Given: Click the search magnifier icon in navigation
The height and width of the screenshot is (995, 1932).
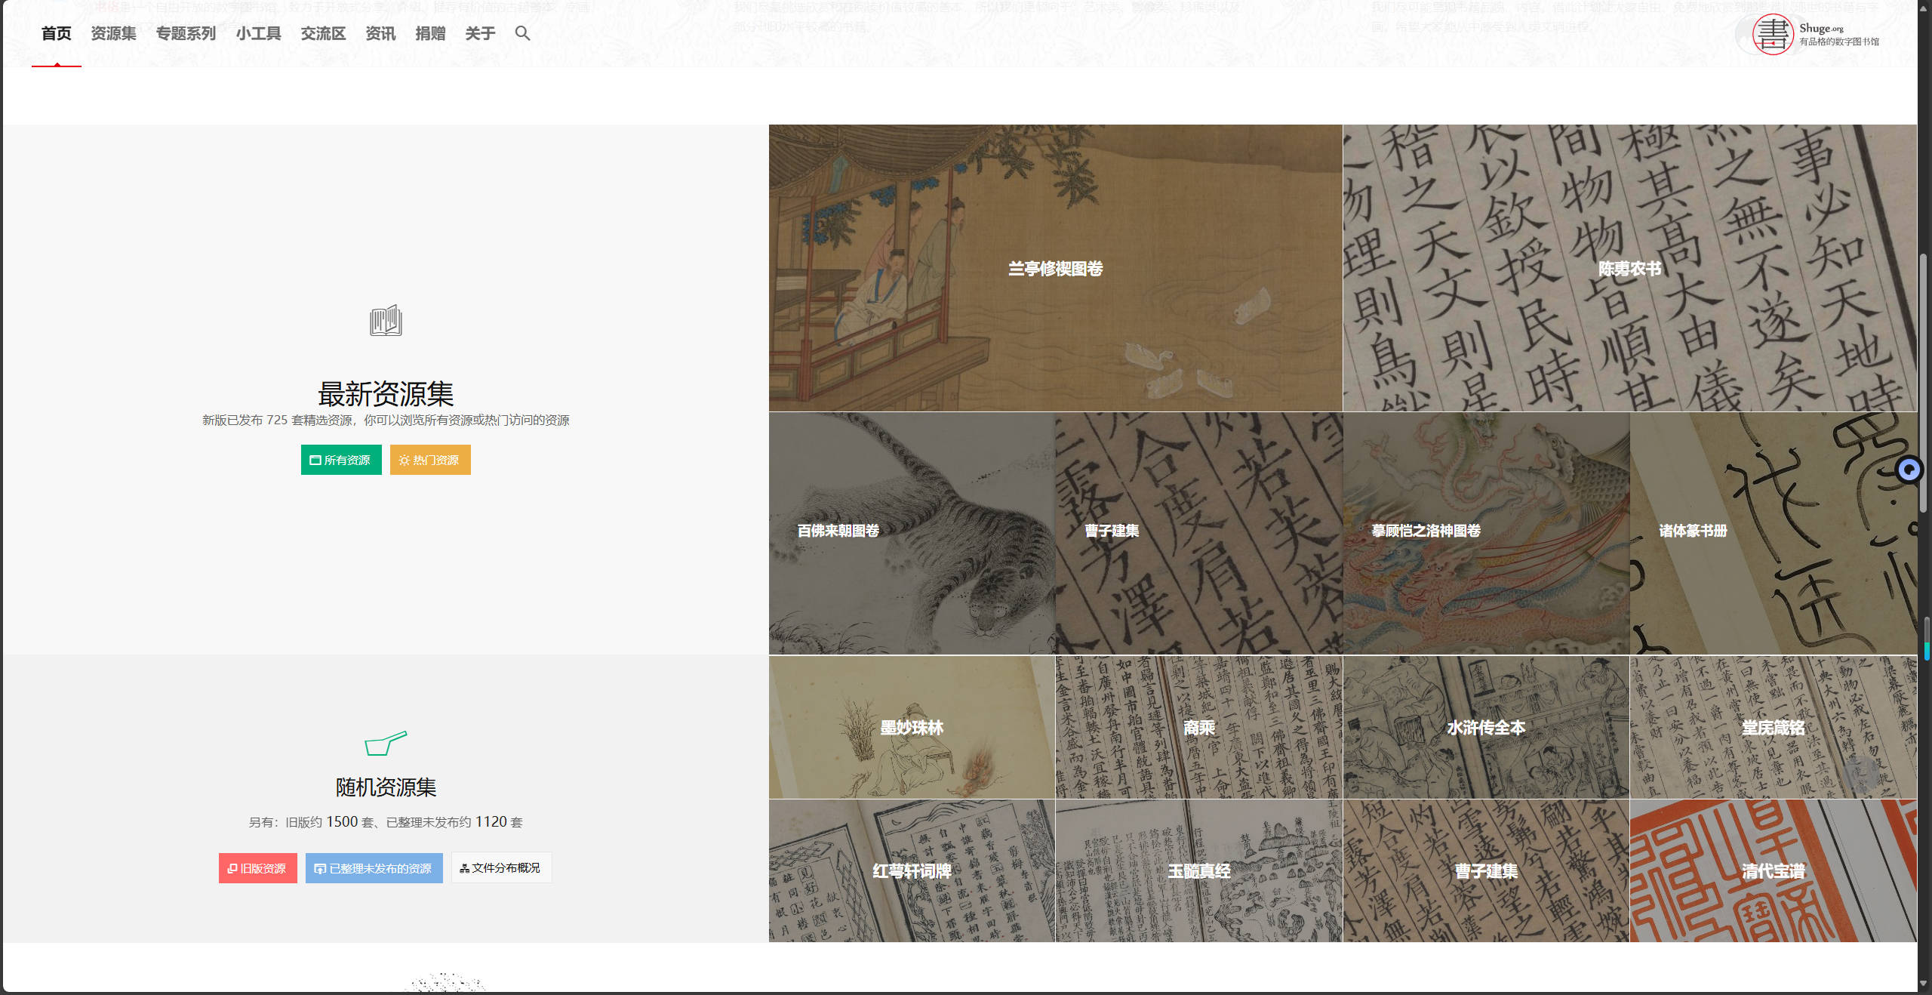Looking at the screenshot, I should pos(522,33).
